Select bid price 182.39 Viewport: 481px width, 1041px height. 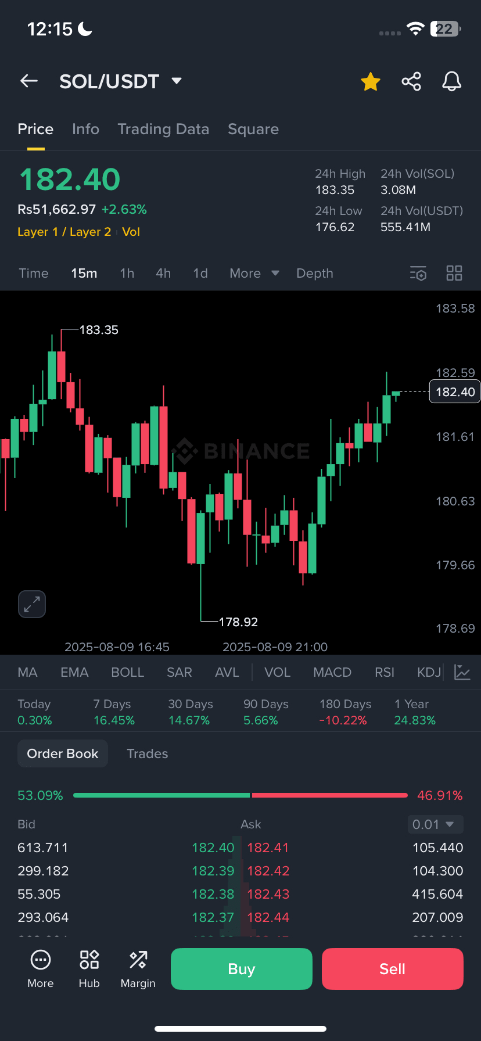click(x=213, y=871)
